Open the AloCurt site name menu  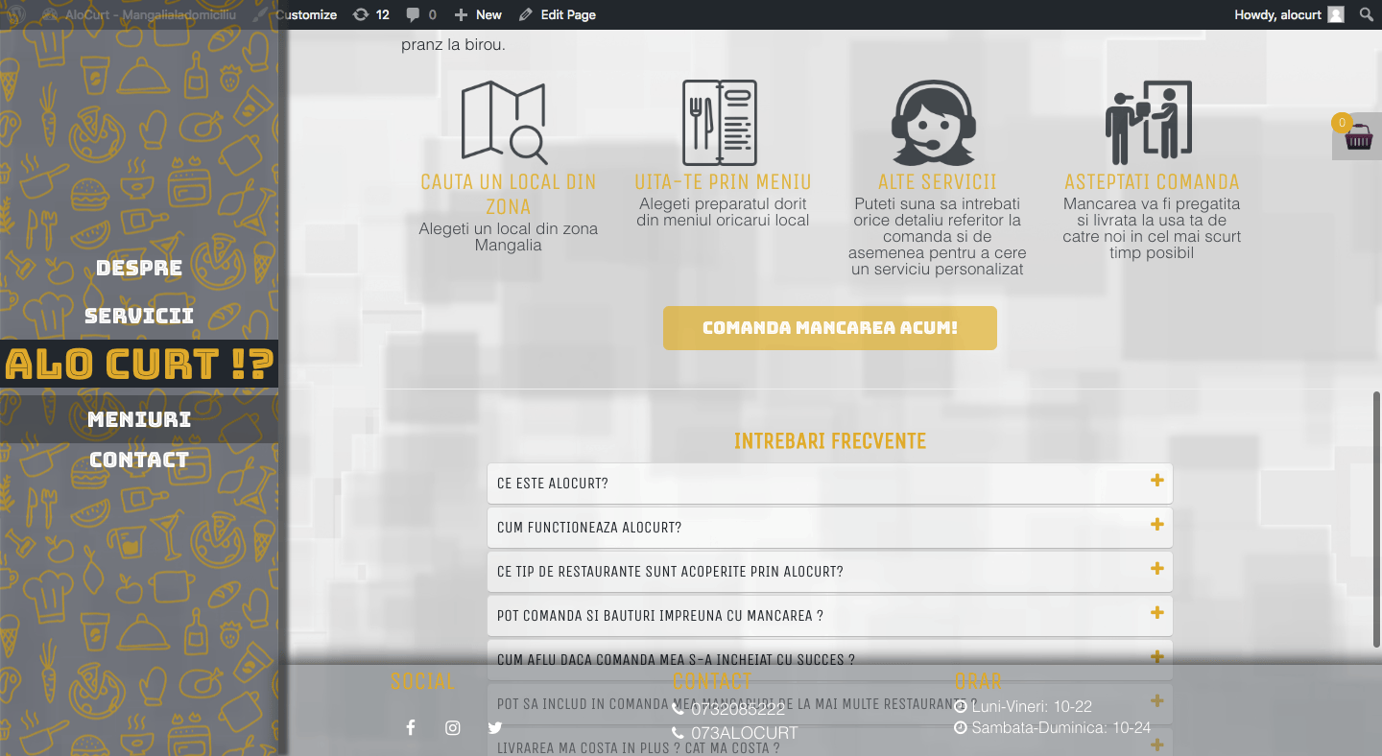tap(140, 14)
